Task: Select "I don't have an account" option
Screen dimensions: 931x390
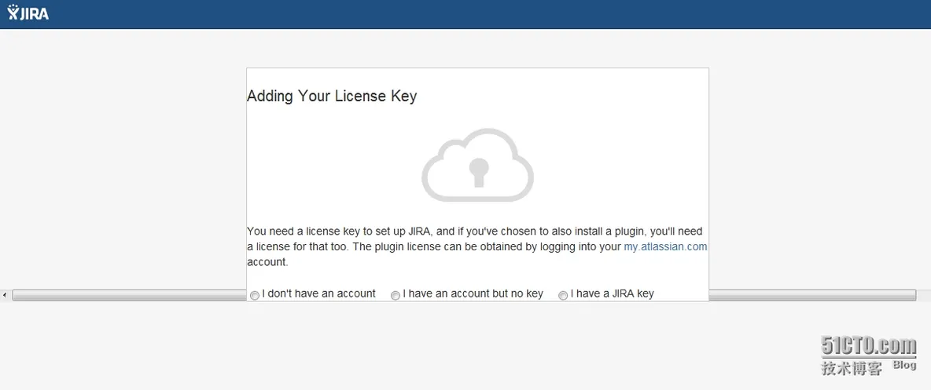Action: coord(255,295)
